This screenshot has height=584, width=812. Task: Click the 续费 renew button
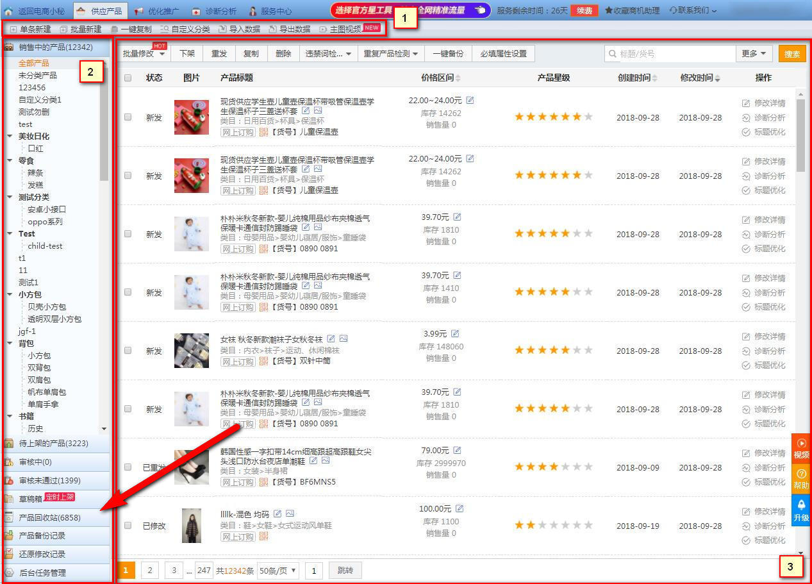(x=584, y=10)
